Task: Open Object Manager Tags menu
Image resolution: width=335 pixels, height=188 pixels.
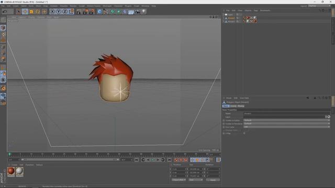Action: pyautogui.click(x=255, y=10)
